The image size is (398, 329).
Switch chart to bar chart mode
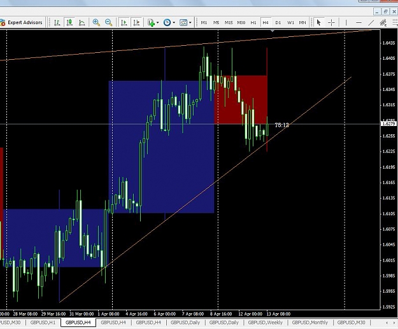(x=57, y=22)
